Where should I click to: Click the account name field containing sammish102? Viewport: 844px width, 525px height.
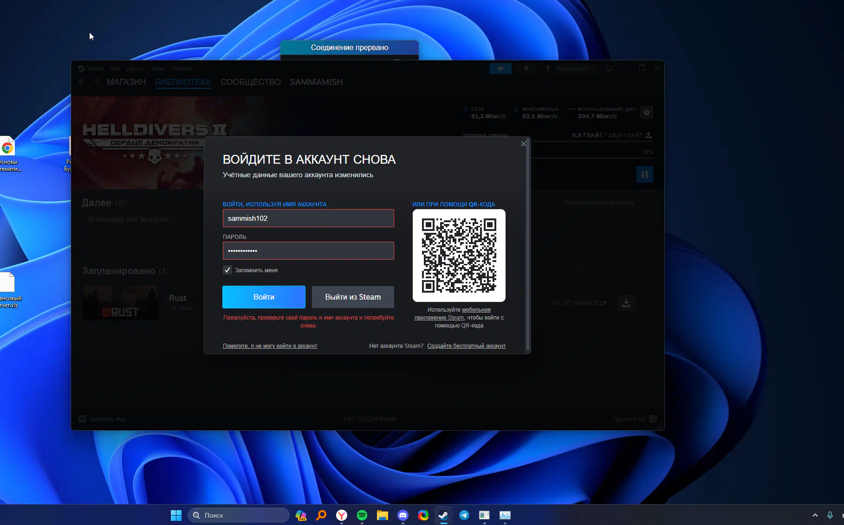pyautogui.click(x=308, y=218)
